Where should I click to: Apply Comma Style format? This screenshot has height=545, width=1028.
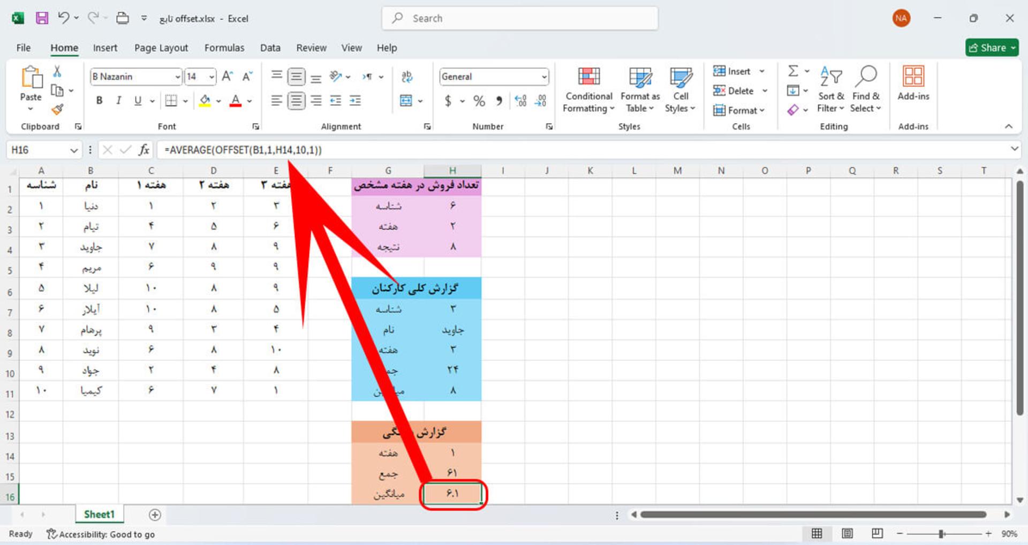499,101
